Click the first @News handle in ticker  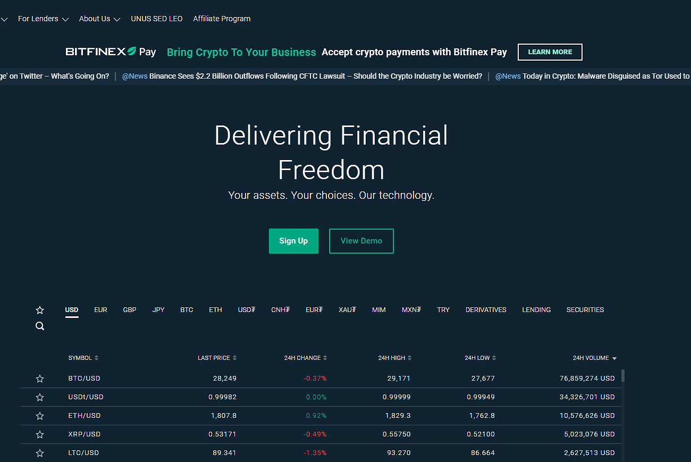click(135, 76)
